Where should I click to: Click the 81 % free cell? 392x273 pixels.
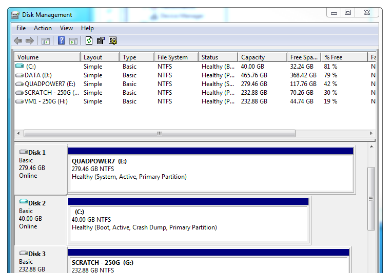[330, 67]
